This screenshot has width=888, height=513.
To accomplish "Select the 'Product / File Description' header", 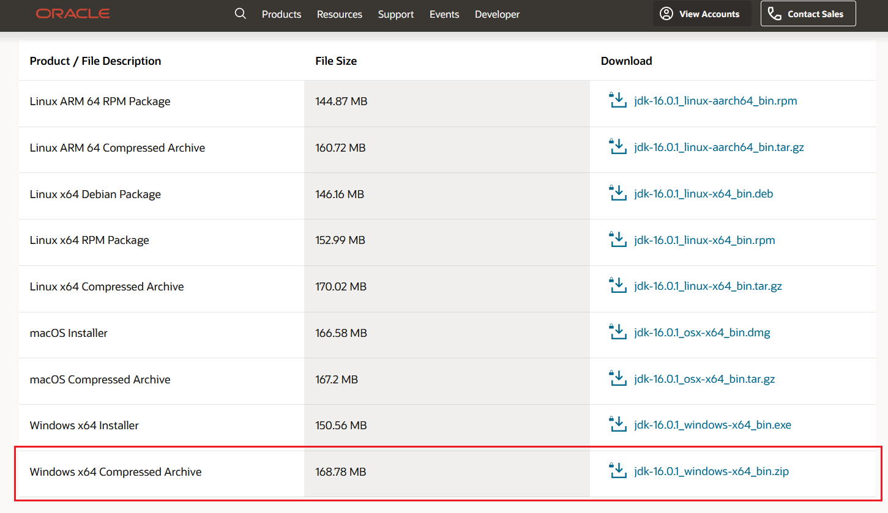I will pyautogui.click(x=95, y=61).
